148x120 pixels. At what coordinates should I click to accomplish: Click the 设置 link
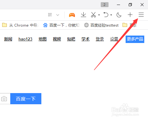[114, 39]
